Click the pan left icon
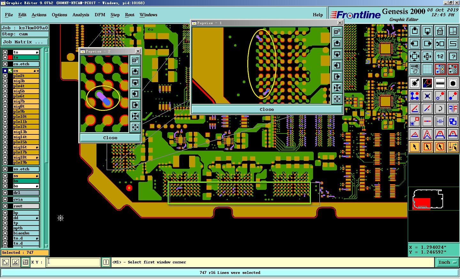 [x=415, y=44]
